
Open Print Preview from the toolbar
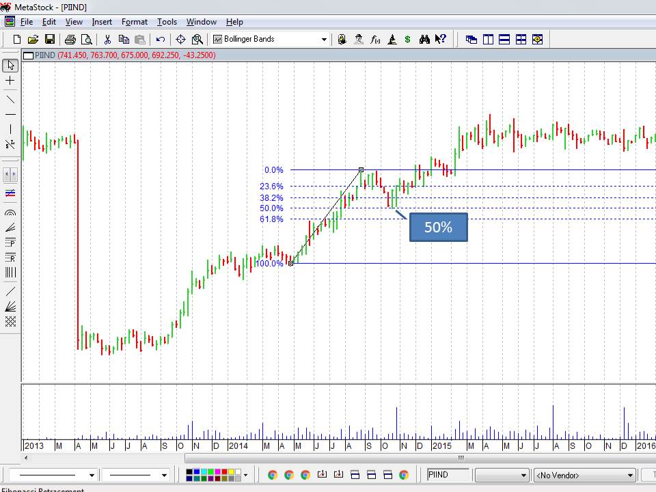click(86, 40)
